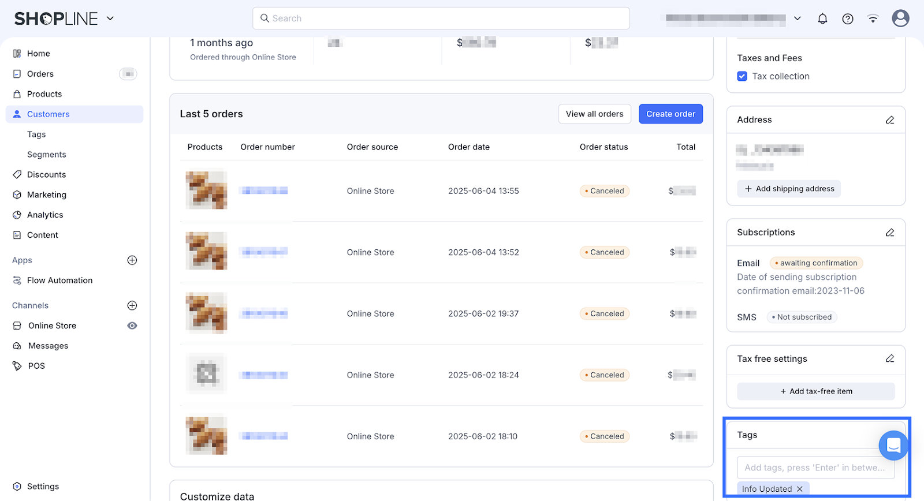Remove the Info Updated tag
This screenshot has height=501, width=924.
tap(800, 489)
